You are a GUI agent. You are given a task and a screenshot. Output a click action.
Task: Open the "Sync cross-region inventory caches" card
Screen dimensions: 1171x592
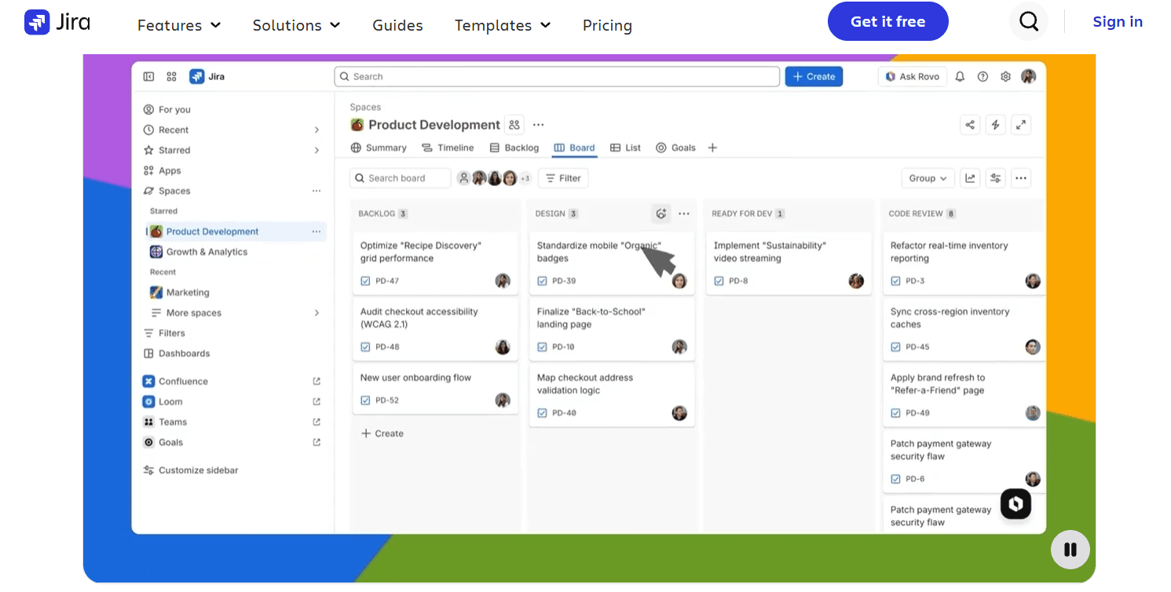965,329
